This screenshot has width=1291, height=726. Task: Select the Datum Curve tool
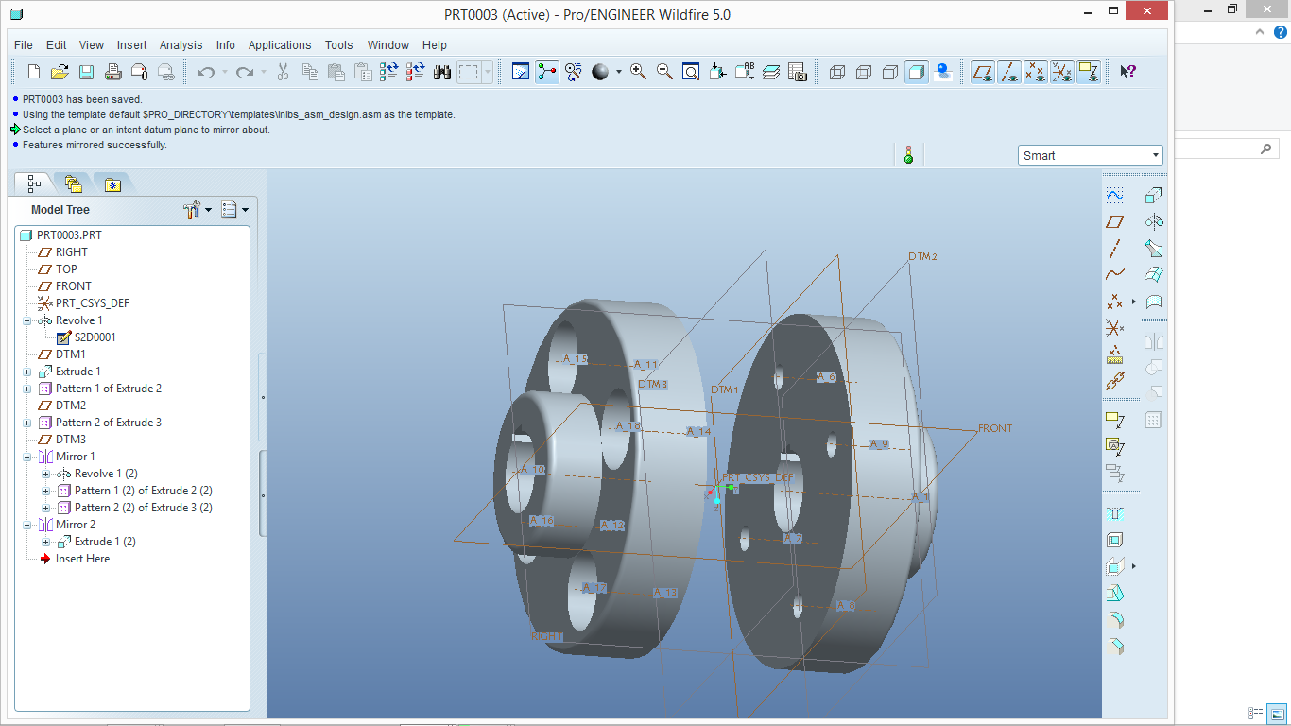[1115, 275]
